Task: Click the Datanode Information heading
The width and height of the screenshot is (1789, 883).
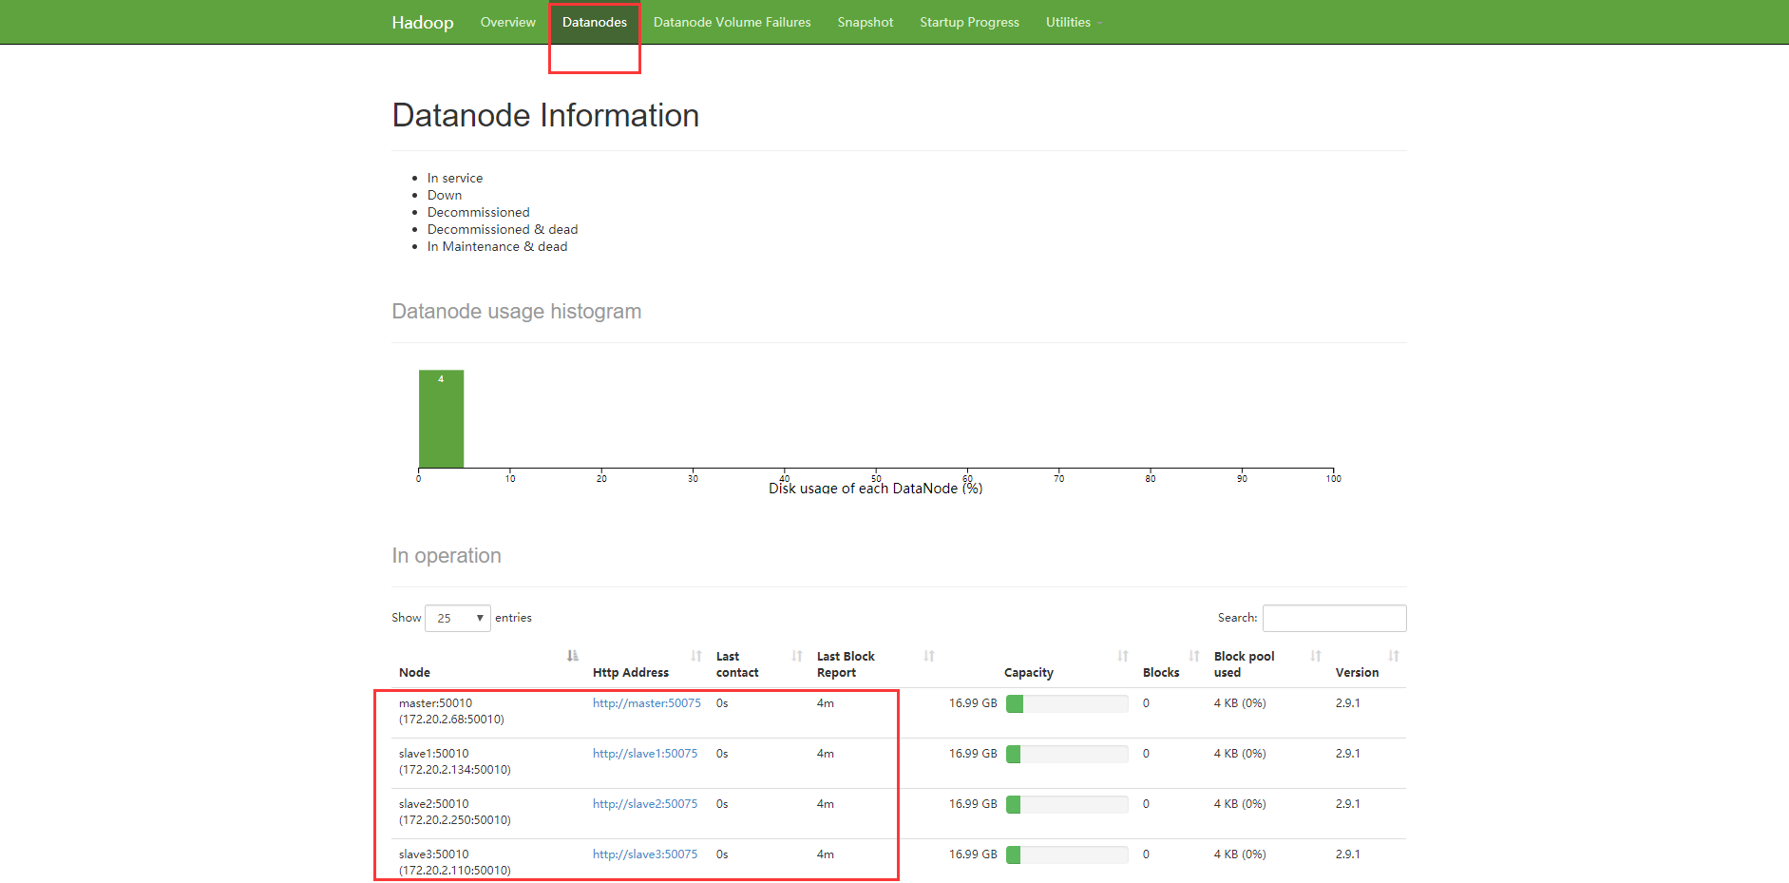Action: tap(545, 115)
